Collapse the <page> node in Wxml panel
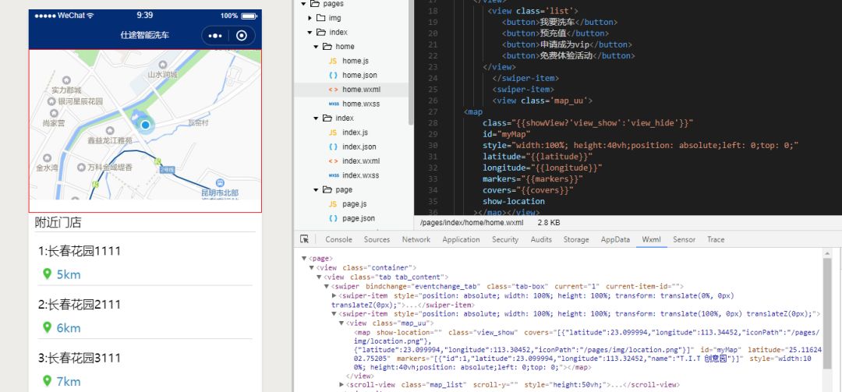Viewport: 842px width, 392px height. click(x=304, y=258)
